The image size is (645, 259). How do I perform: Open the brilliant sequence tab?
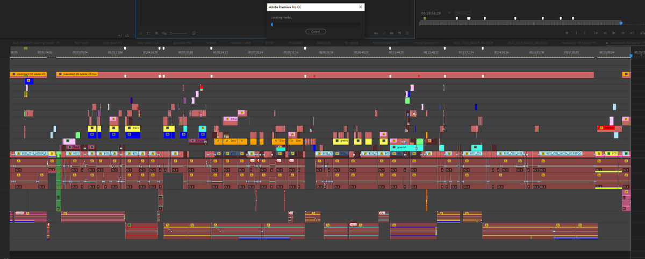pyautogui.click(x=211, y=42)
